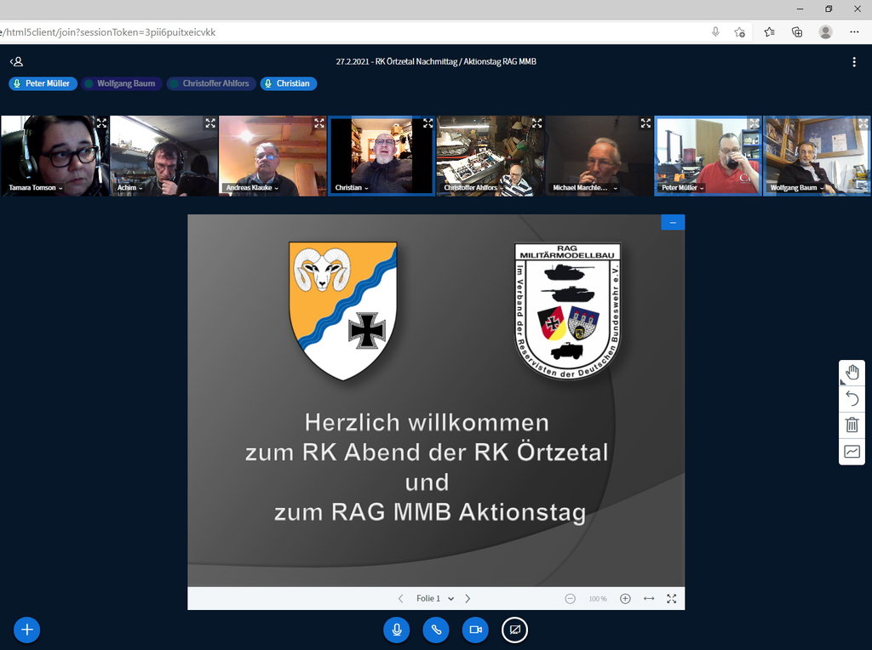Open Christian webcam name dropdown
Image resolution: width=872 pixels, height=650 pixels.
(x=352, y=188)
